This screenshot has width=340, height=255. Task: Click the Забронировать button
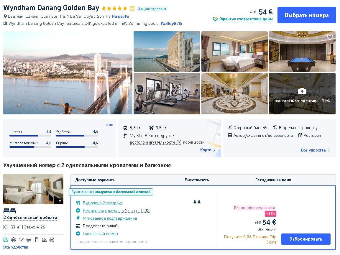tap(306, 239)
